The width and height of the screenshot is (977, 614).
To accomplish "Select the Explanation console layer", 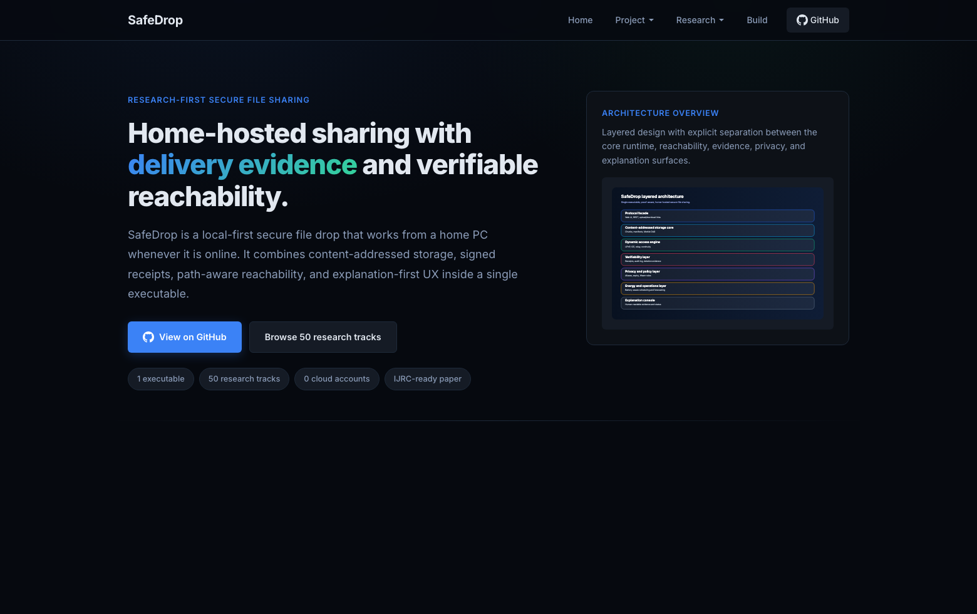I will coord(717,303).
